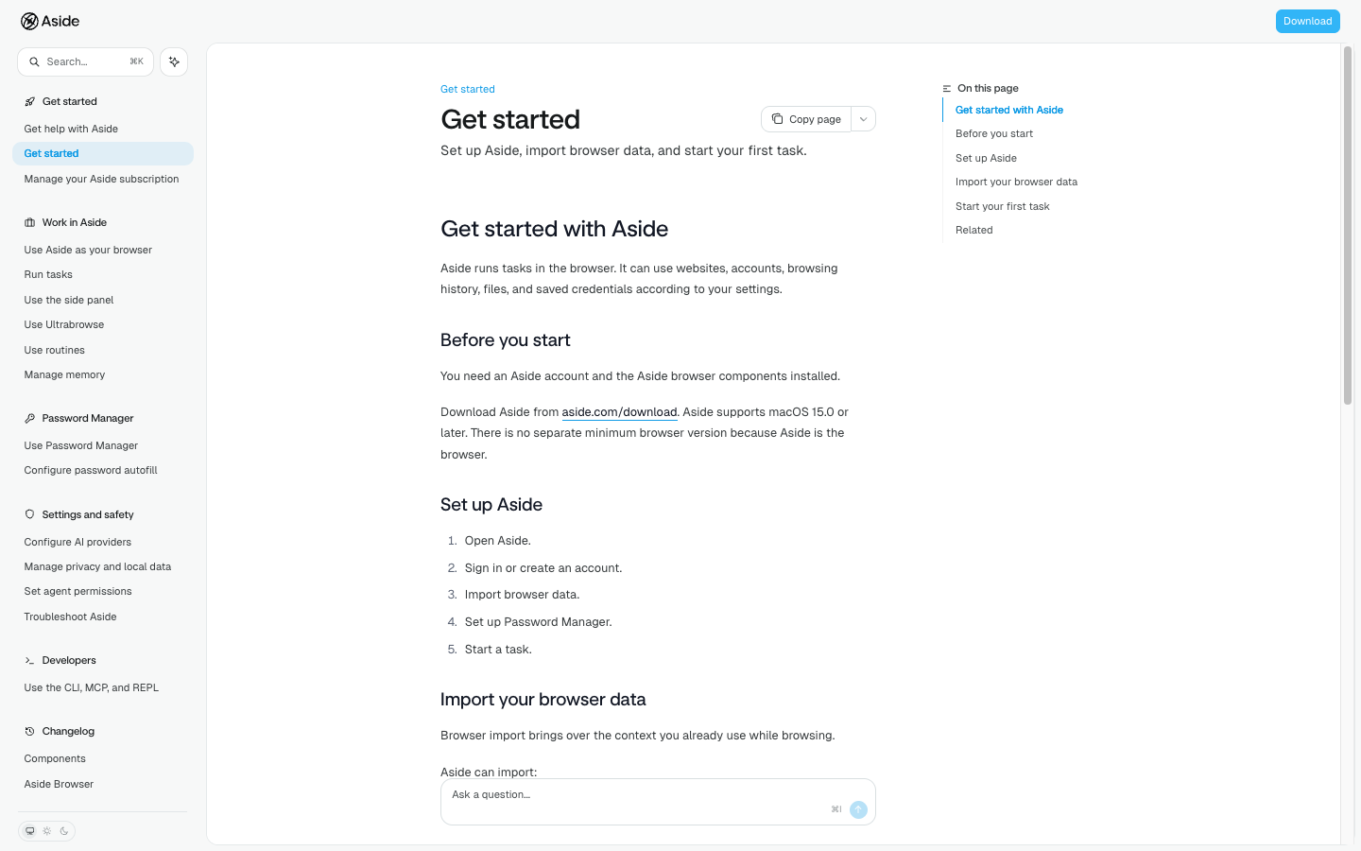Send the question with the arrow button
1361x851 pixels.
(858, 809)
